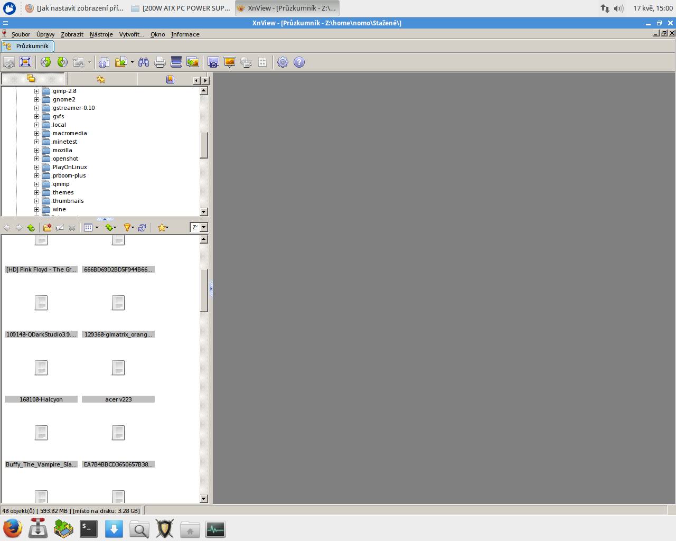Refresh the file list icon
Image resolution: width=676 pixels, height=541 pixels.
click(x=142, y=228)
